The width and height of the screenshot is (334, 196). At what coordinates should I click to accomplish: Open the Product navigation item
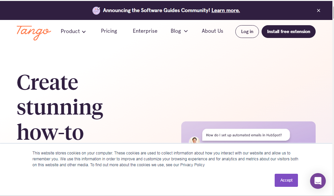(x=70, y=31)
